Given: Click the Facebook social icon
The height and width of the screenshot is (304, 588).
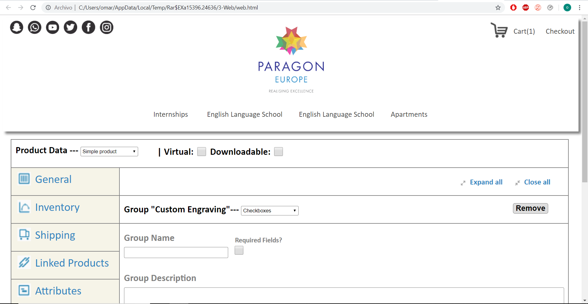Looking at the screenshot, I should 89,27.
